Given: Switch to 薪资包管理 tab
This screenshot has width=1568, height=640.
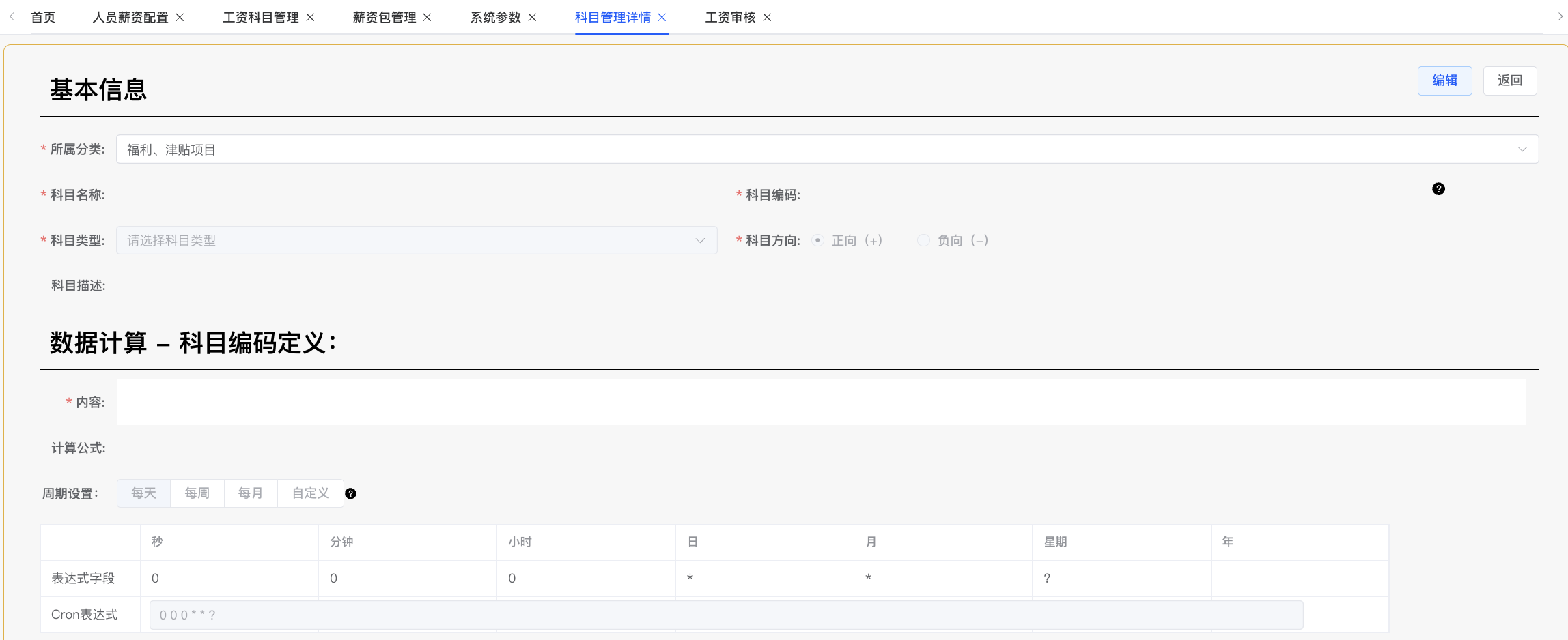Looking at the screenshot, I should tap(384, 17).
